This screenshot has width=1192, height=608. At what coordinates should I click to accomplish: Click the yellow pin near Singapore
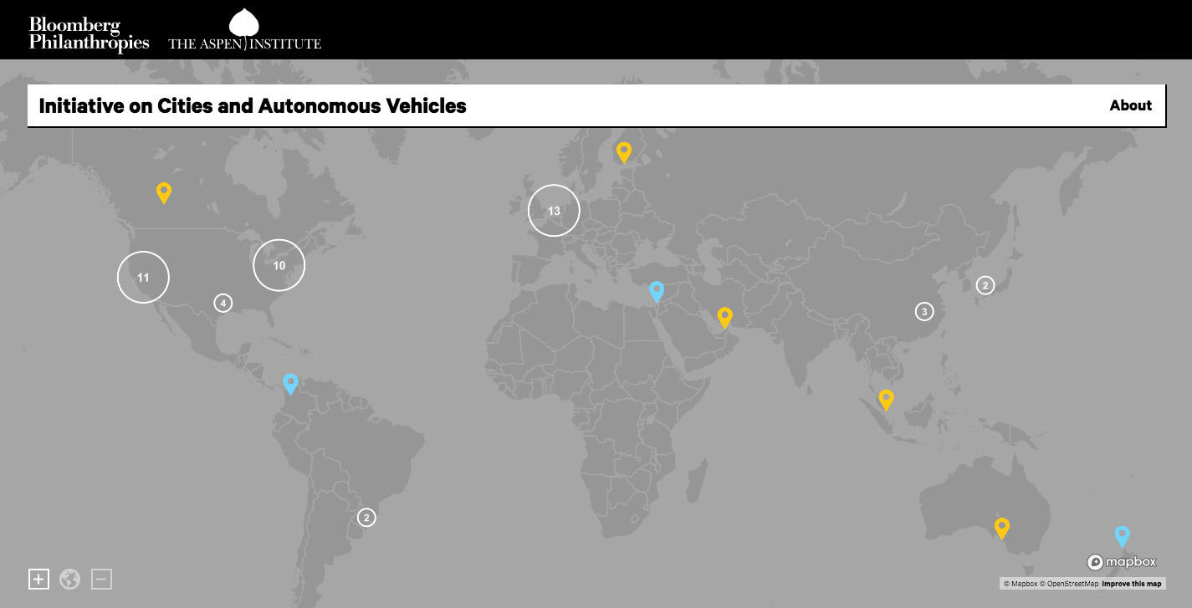click(886, 399)
